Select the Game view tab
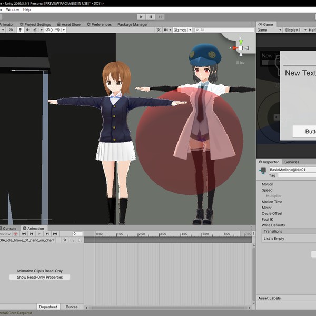This screenshot has height=316, width=316. pos(266,24)
